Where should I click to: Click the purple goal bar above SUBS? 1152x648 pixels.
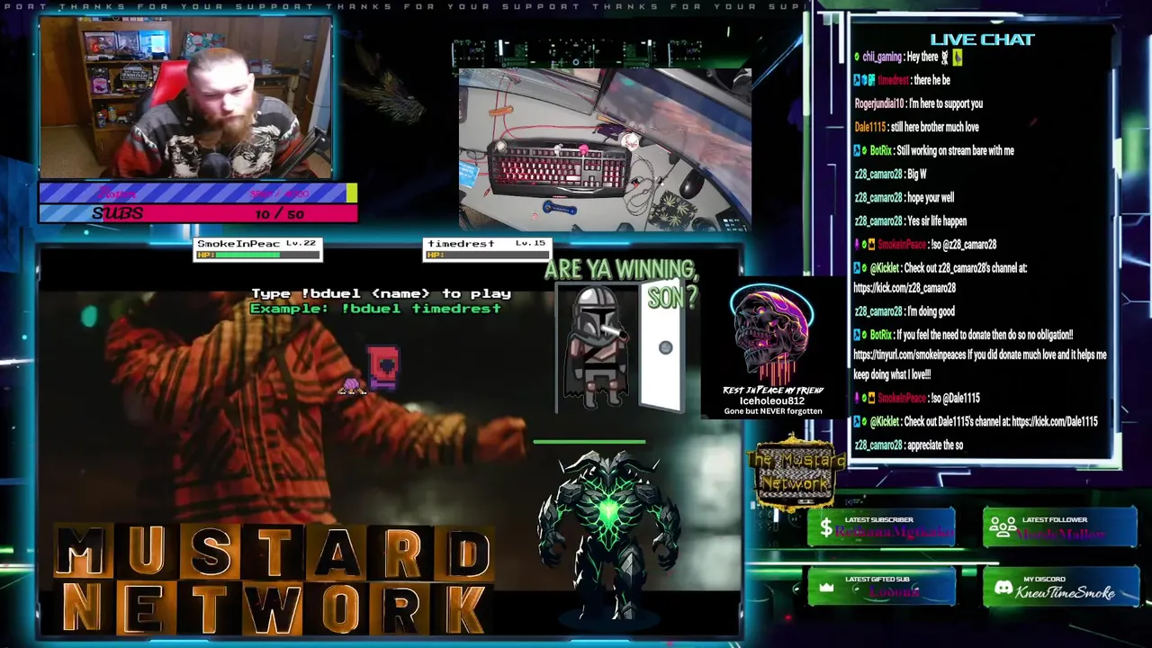[198, 193]
